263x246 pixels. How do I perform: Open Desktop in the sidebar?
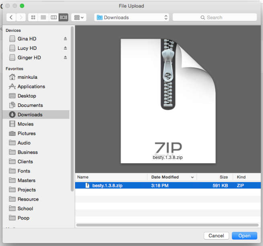tap(36, 96)
